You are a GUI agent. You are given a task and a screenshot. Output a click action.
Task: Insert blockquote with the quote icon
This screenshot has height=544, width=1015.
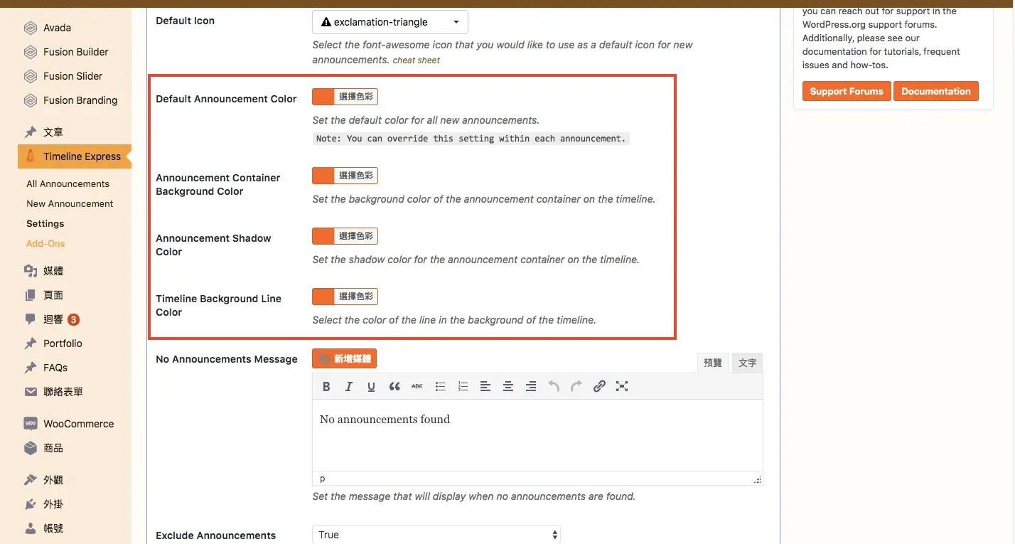(394, 386)
